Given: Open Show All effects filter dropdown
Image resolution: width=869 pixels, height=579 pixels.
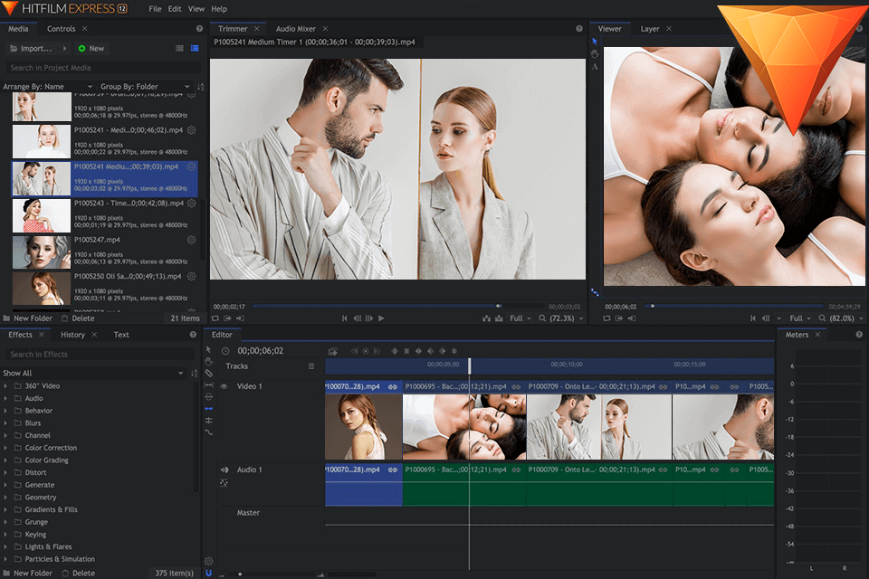Looking at the screenshot, I should [x=93, y=374].
